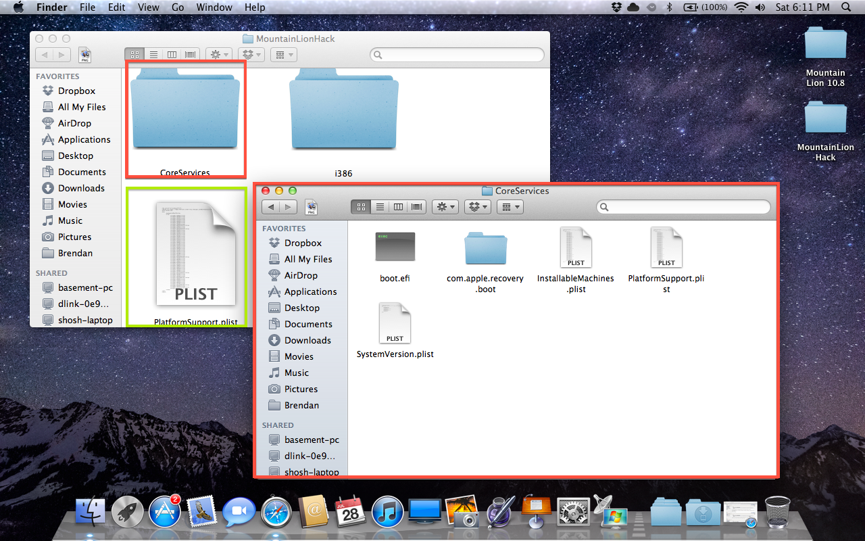
Task: Open the com.apple.recovery.boot folder
Action: tap(485, 249)
